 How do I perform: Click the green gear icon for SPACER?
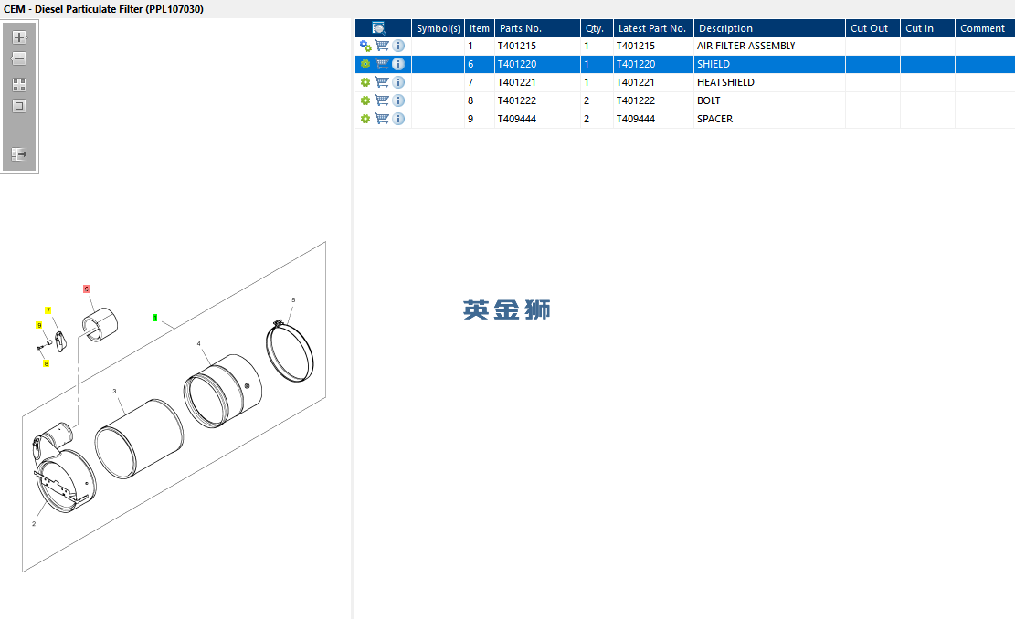coord(365,119)
